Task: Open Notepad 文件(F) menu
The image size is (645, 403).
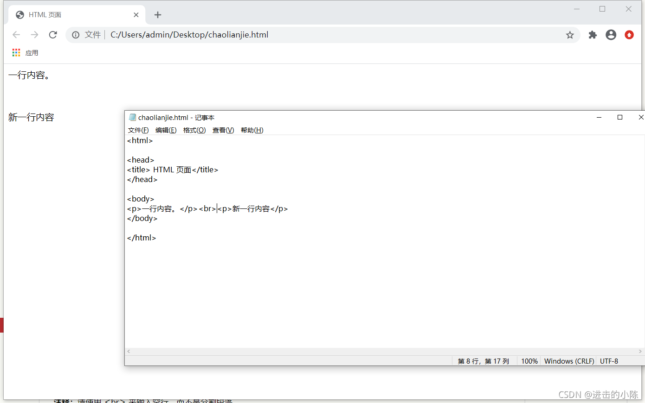Action: point(138,130)
